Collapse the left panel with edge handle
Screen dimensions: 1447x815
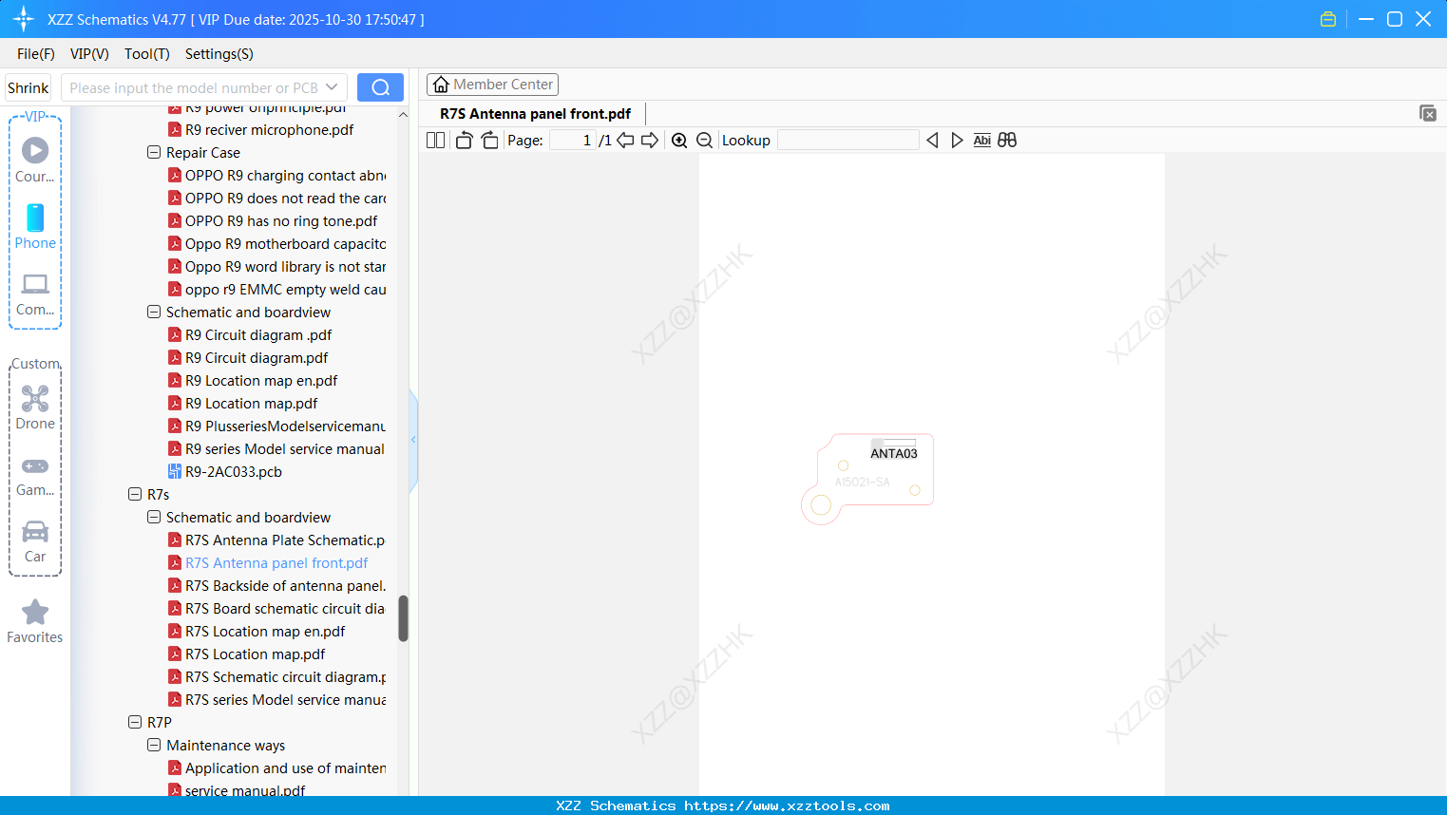point(413,440)
